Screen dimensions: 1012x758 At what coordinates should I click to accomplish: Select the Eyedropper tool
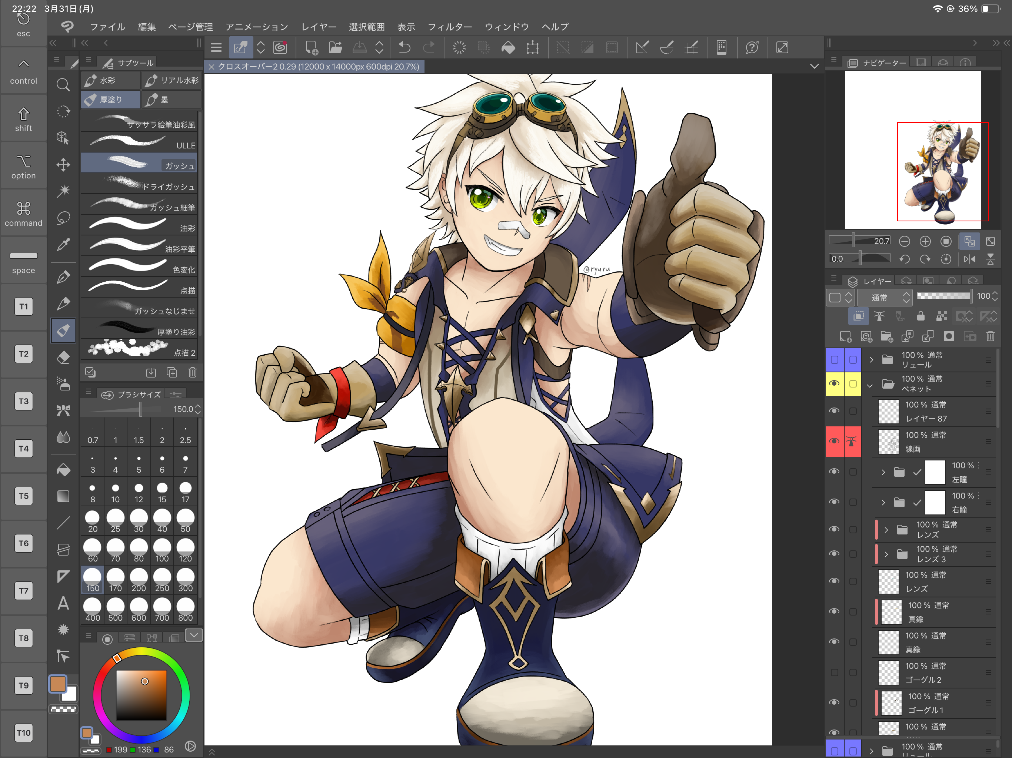(x=63, y=245)
